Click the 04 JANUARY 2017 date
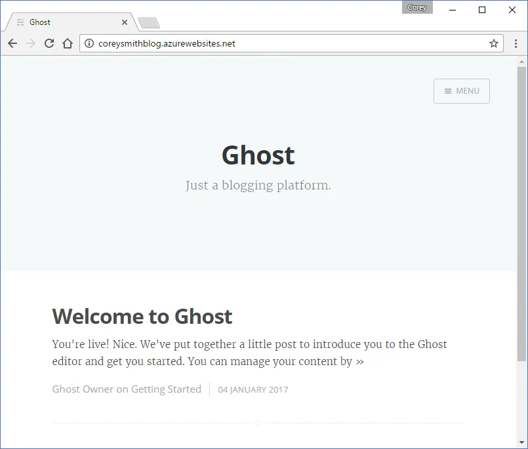This screenshot has width=528, height=449. pyautogui.click(x=253, y=390)
